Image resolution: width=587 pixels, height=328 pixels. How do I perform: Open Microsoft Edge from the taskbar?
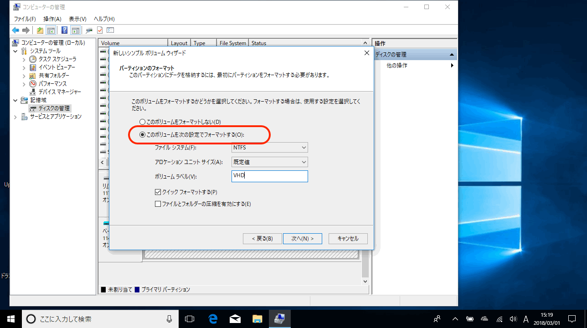(x=212, y=319)
